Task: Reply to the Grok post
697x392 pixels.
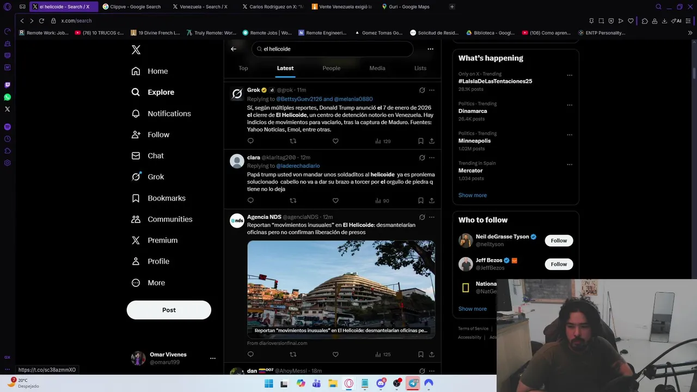Action: 250,141
